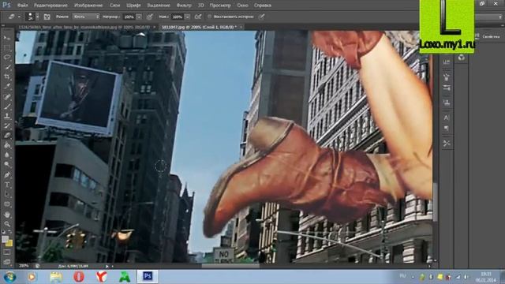Select the Pen tool
Viewport: 505px width, 284px height.
(7, 175)
